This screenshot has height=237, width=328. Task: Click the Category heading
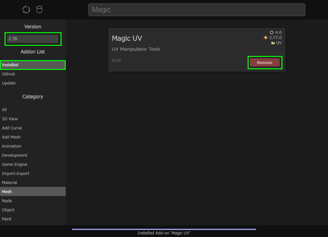(x=33, y=97)
